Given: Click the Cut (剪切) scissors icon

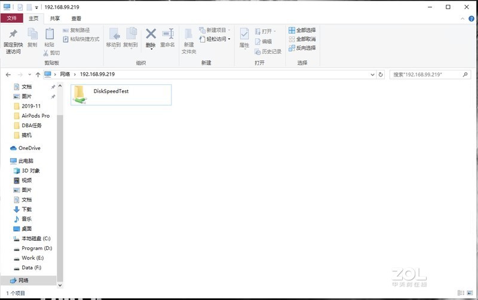Looking at the screenshot, I should [x=46, y=53].
